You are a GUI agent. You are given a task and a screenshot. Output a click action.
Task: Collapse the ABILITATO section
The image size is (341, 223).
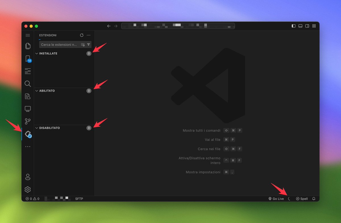64,91
